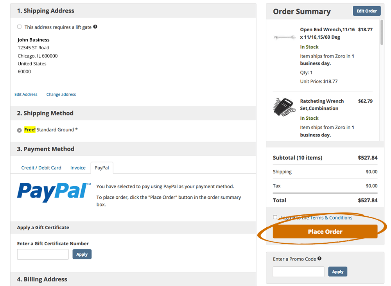Screen dimensions: 391x286
Task: Agree to the Terms & Conditions checkbox
Action: [x=275, y=217]
